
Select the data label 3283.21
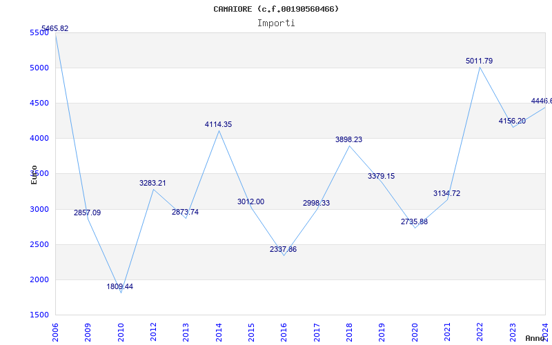(x=152, y=183)
